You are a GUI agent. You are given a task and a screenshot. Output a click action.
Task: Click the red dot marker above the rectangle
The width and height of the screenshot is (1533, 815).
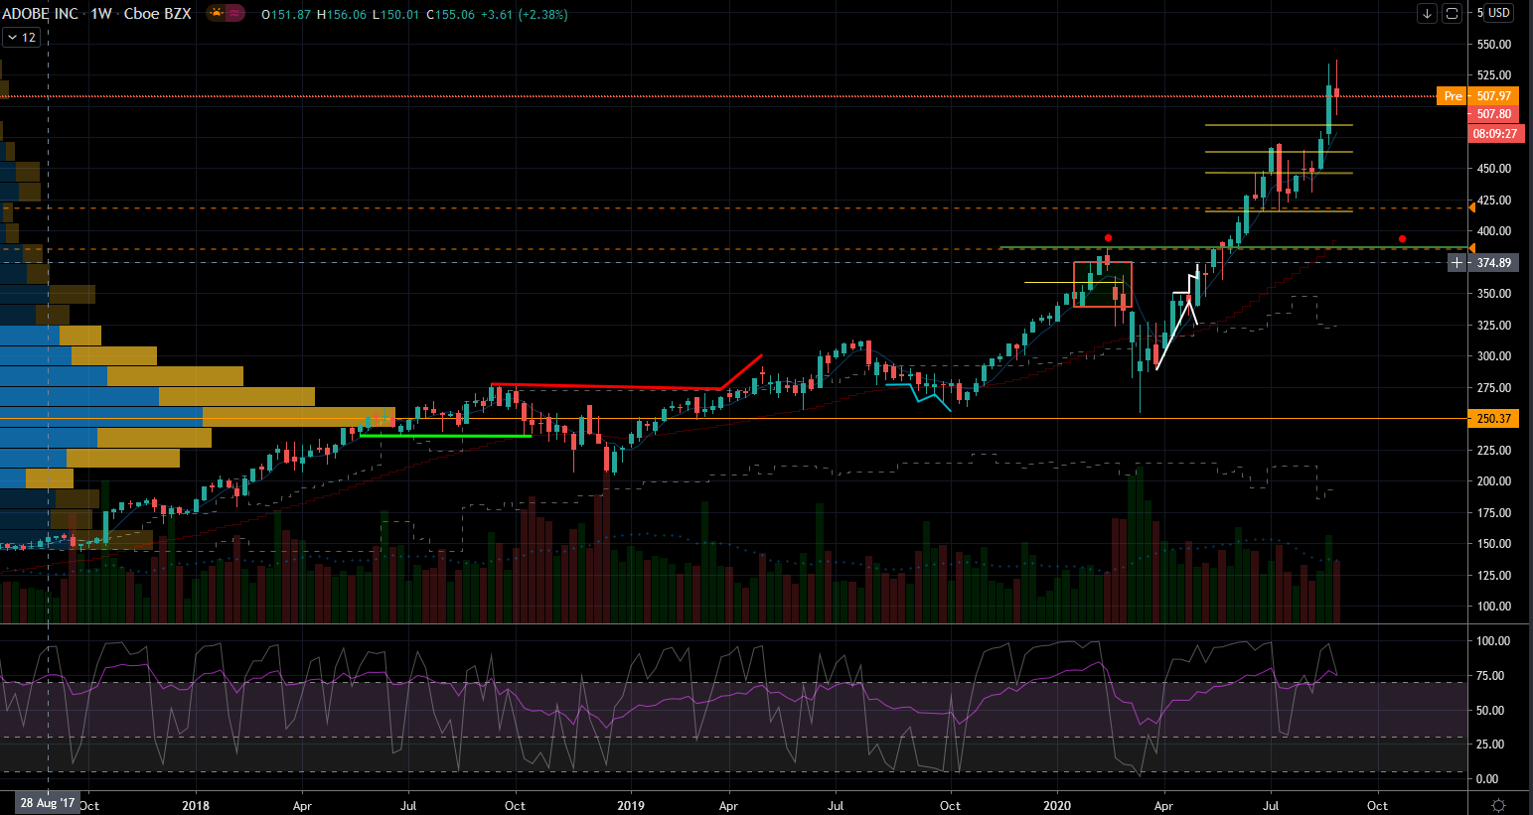(x=1108, y=238)
